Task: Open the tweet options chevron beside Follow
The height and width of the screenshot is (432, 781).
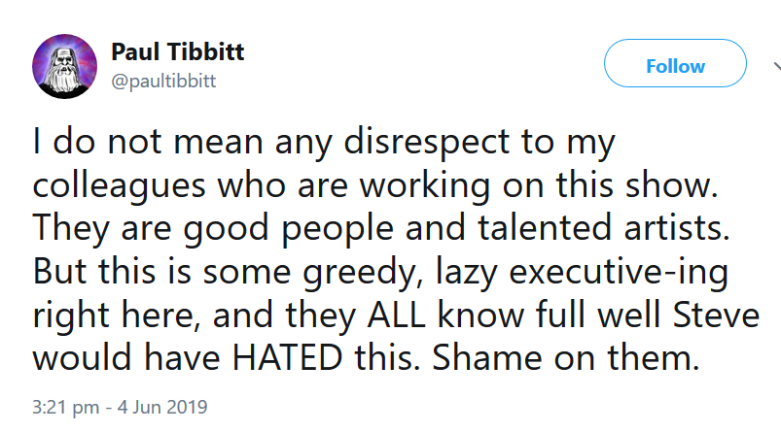Action: pos(777,66)
